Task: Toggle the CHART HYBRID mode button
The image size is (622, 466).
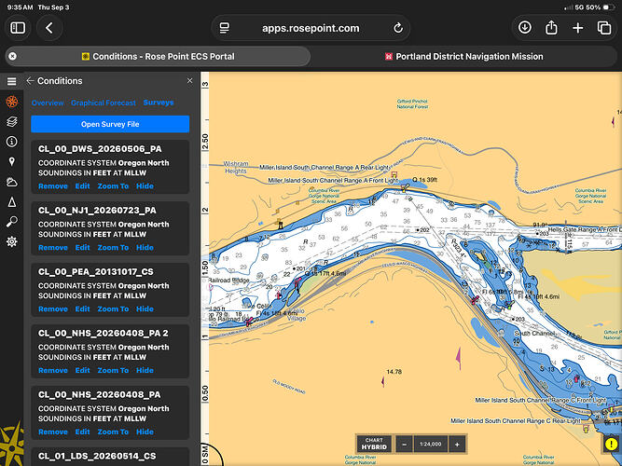Action: coord(374,445)
